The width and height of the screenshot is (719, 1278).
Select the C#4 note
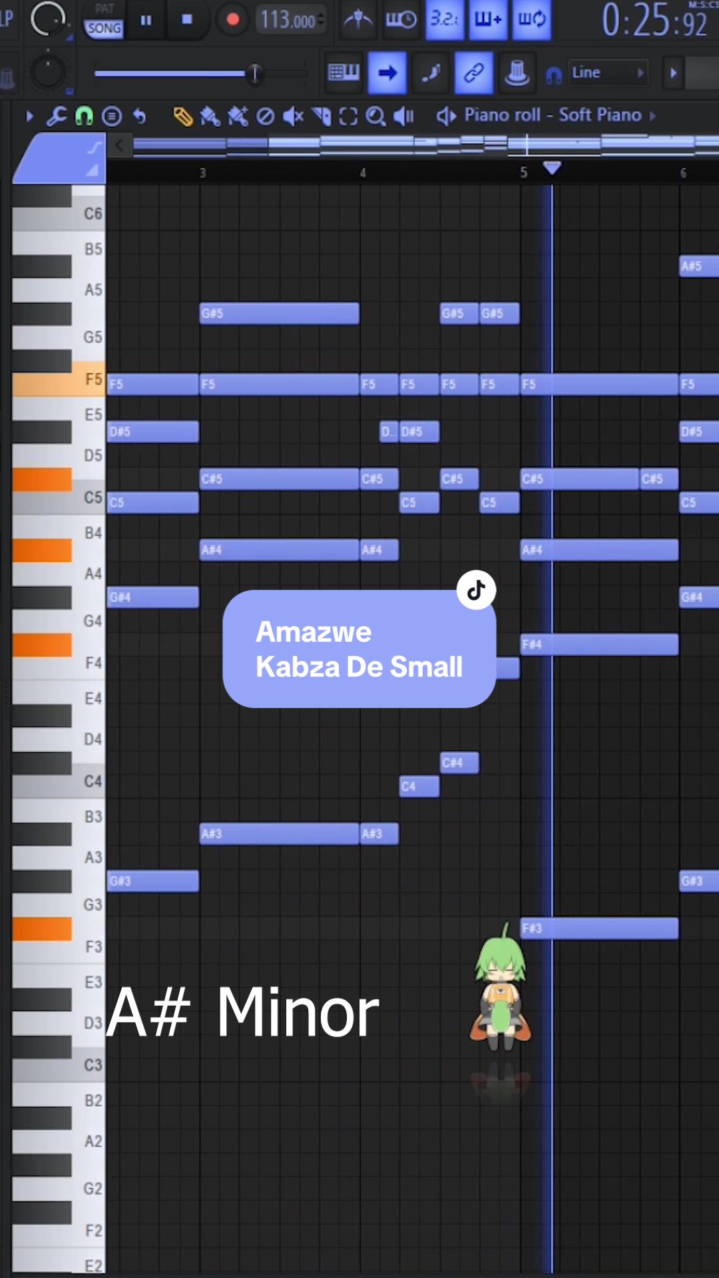pos(459,763)
